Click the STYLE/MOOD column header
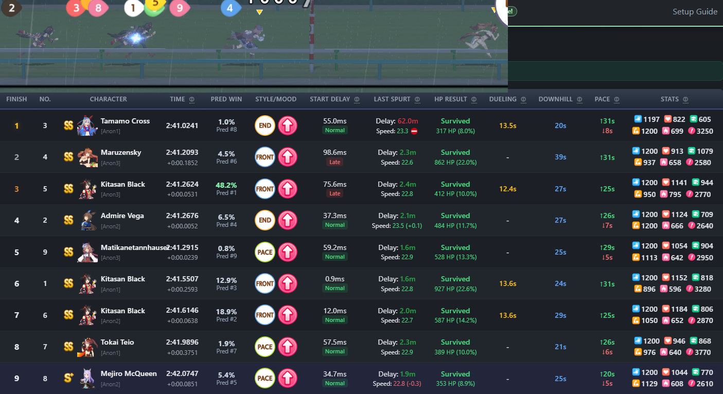 276,99
